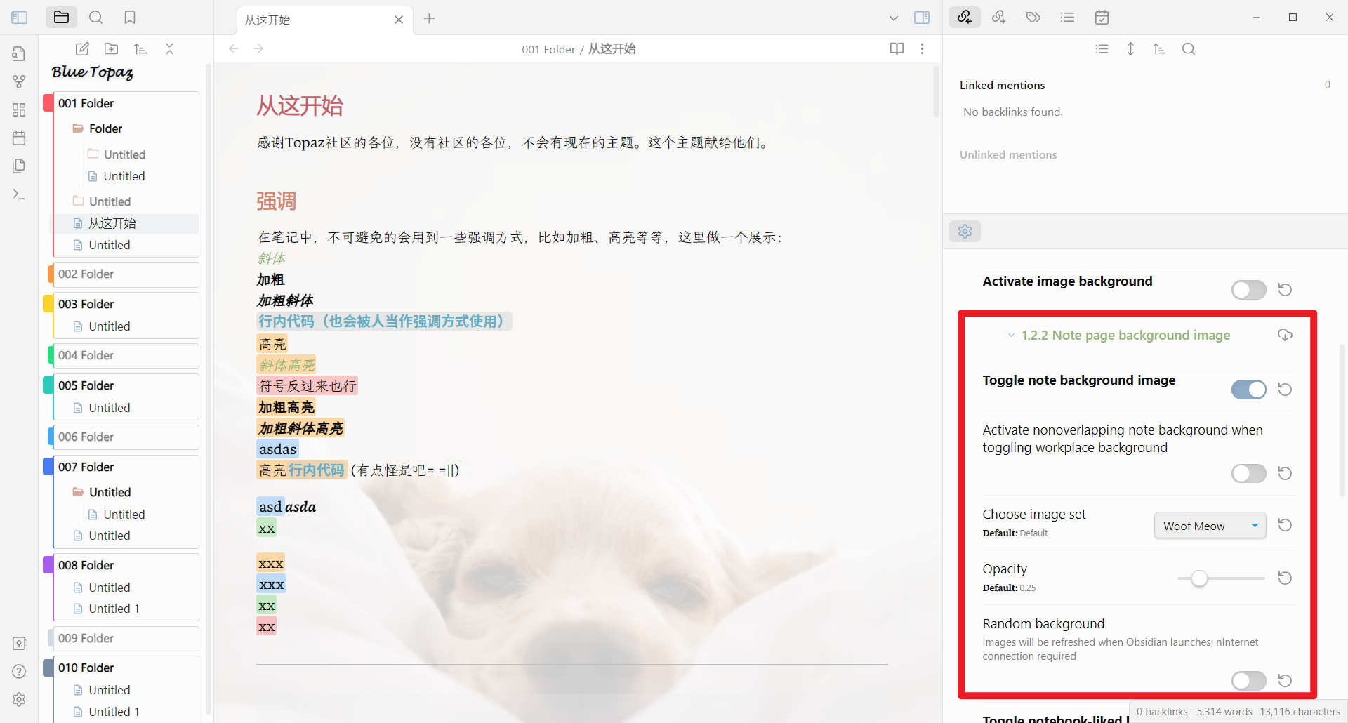Image resolution: width=1348 pixels, height=723 pixels.
Task: Enable Activate image background toggle
Action: (1248, 290)
